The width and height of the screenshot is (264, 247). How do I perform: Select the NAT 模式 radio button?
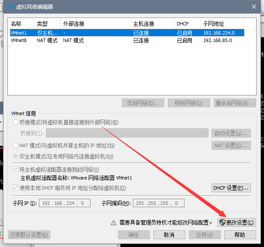pyautogui.click(x=15, y=145)
